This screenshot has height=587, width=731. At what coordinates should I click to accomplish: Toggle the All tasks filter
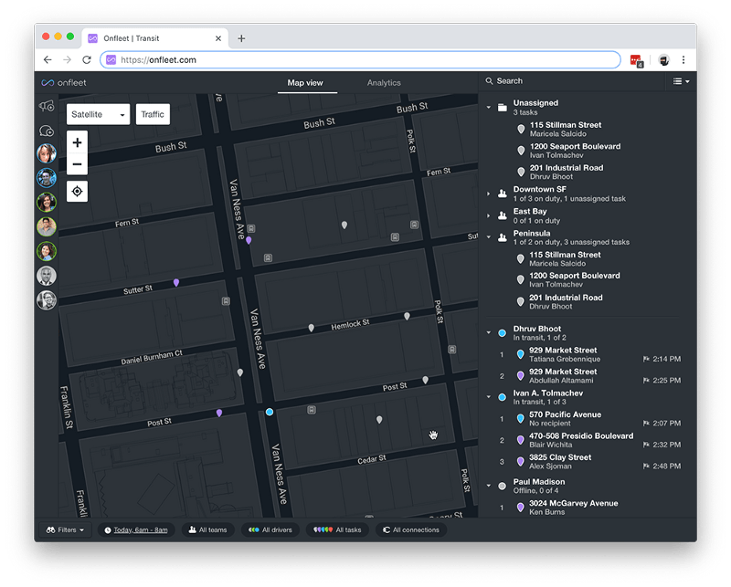337,529
